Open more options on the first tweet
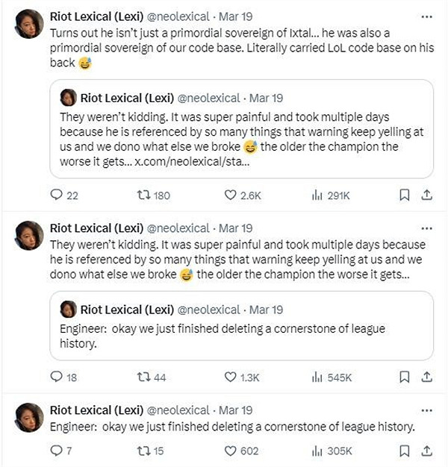The width and height of the screenshot is (448, 467). (x=426, y=16)
